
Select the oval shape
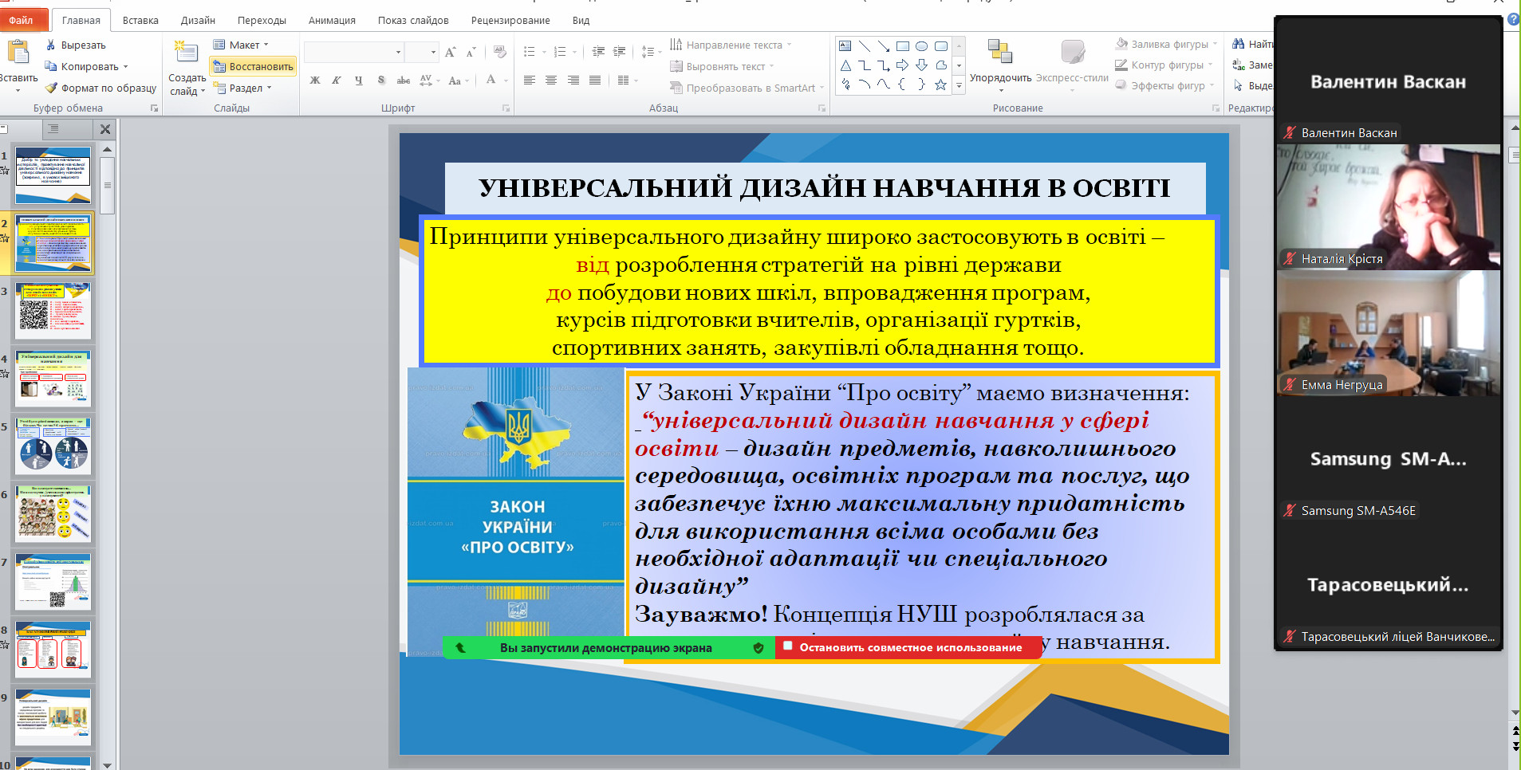click(x=922, y=46)
